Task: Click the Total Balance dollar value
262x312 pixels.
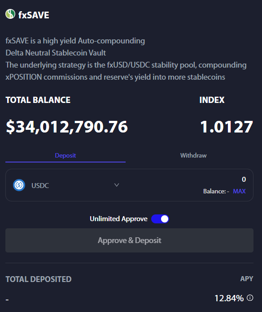Action: tap(67, 127)
